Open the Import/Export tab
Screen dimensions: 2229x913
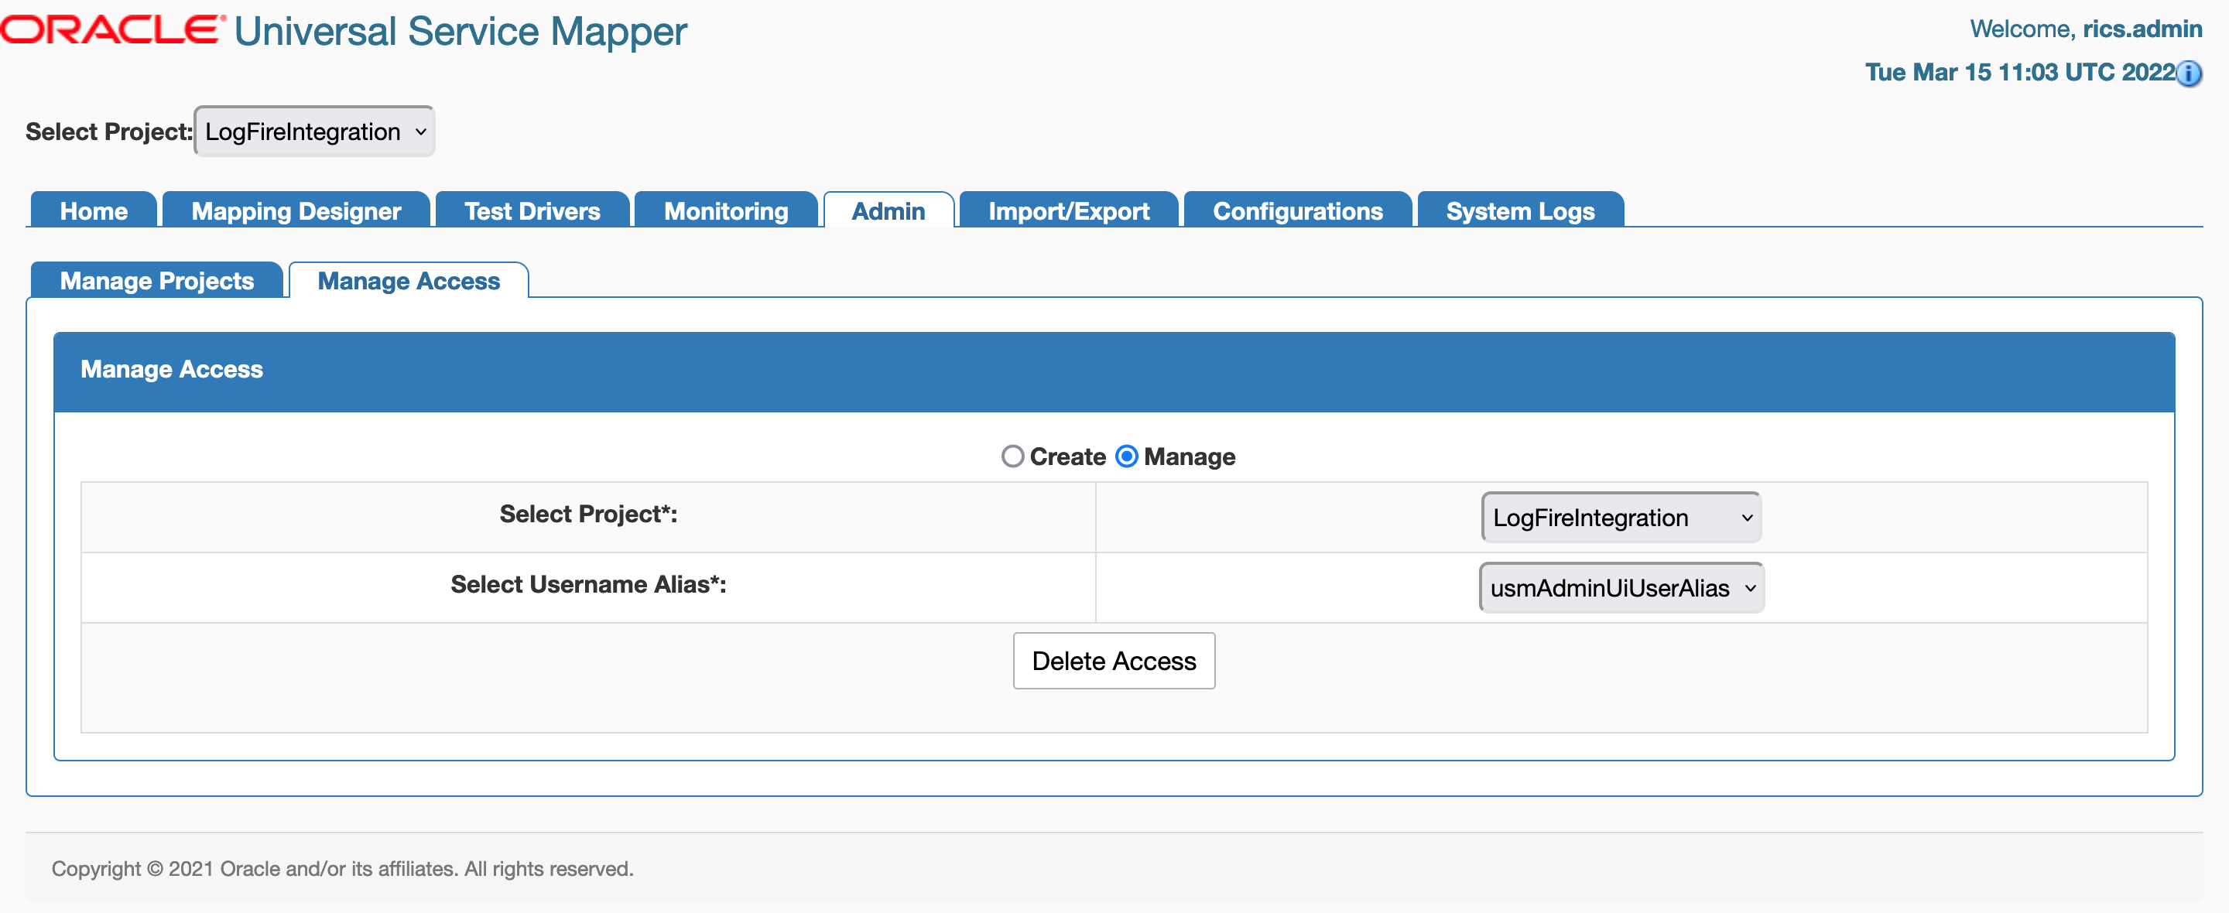(1068, 210)
